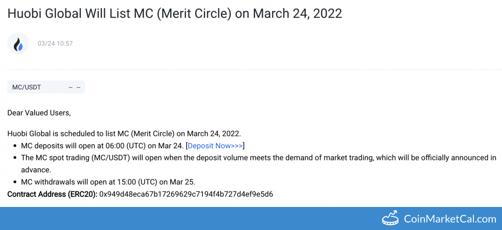This screenshot has width=502, height=230.
Task: Click the 03/24 10:57 post timestamp
Action: [55, 44]
